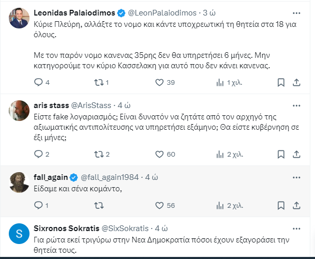Open more options for Leonidas Palaiodimos' tweet

[295, 12]
